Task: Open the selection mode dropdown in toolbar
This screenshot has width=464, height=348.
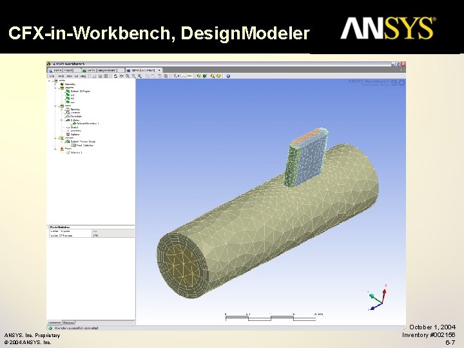Action: click(x=177, y=76)
